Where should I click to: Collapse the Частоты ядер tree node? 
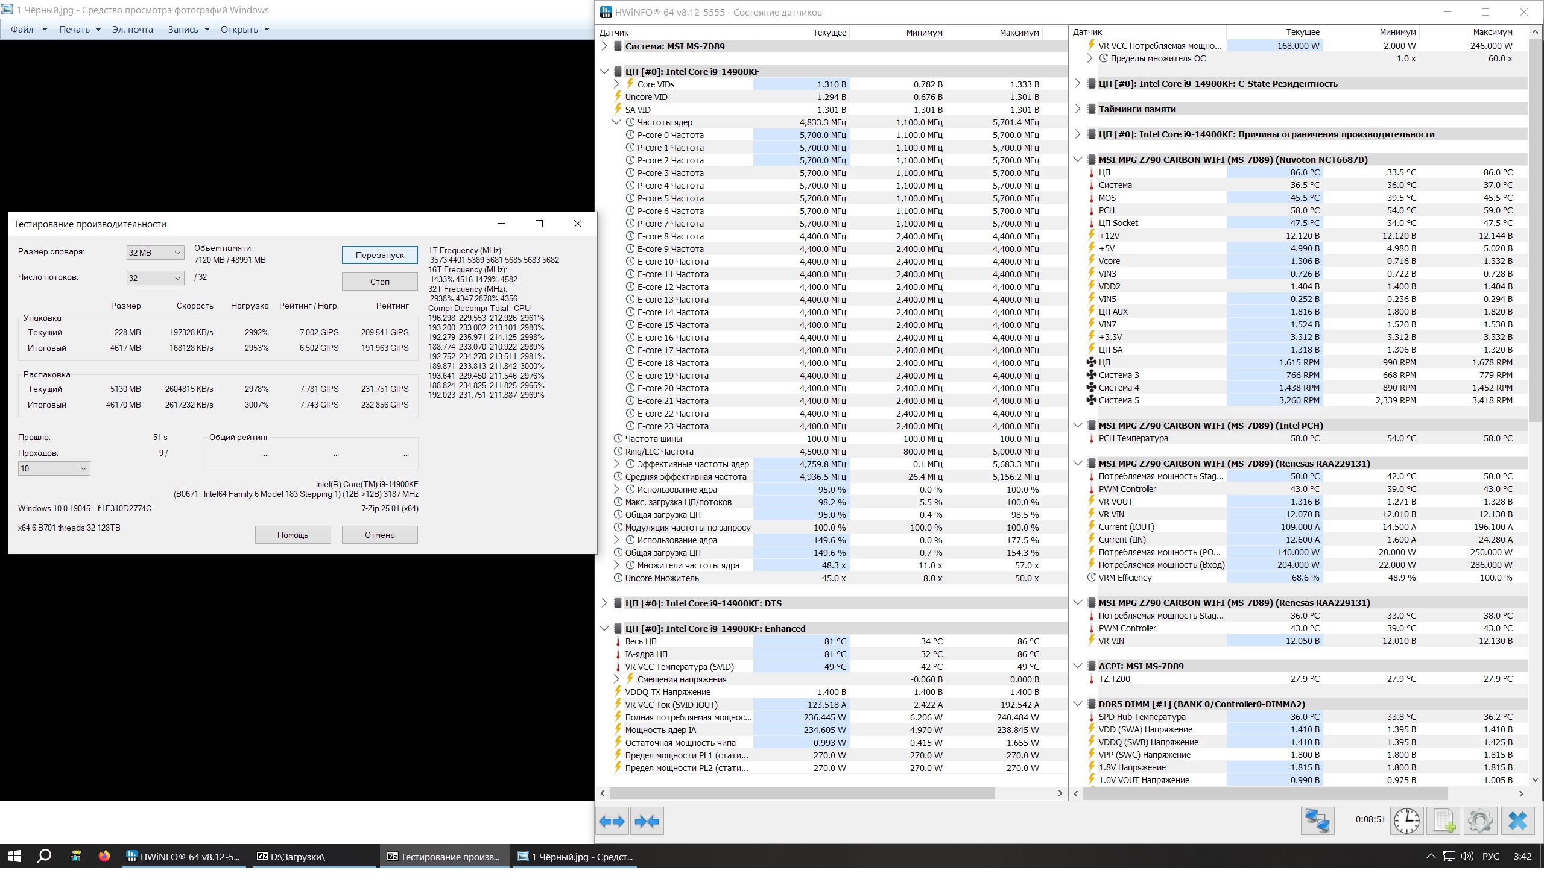pyautogui.click(x=616, y=122)
